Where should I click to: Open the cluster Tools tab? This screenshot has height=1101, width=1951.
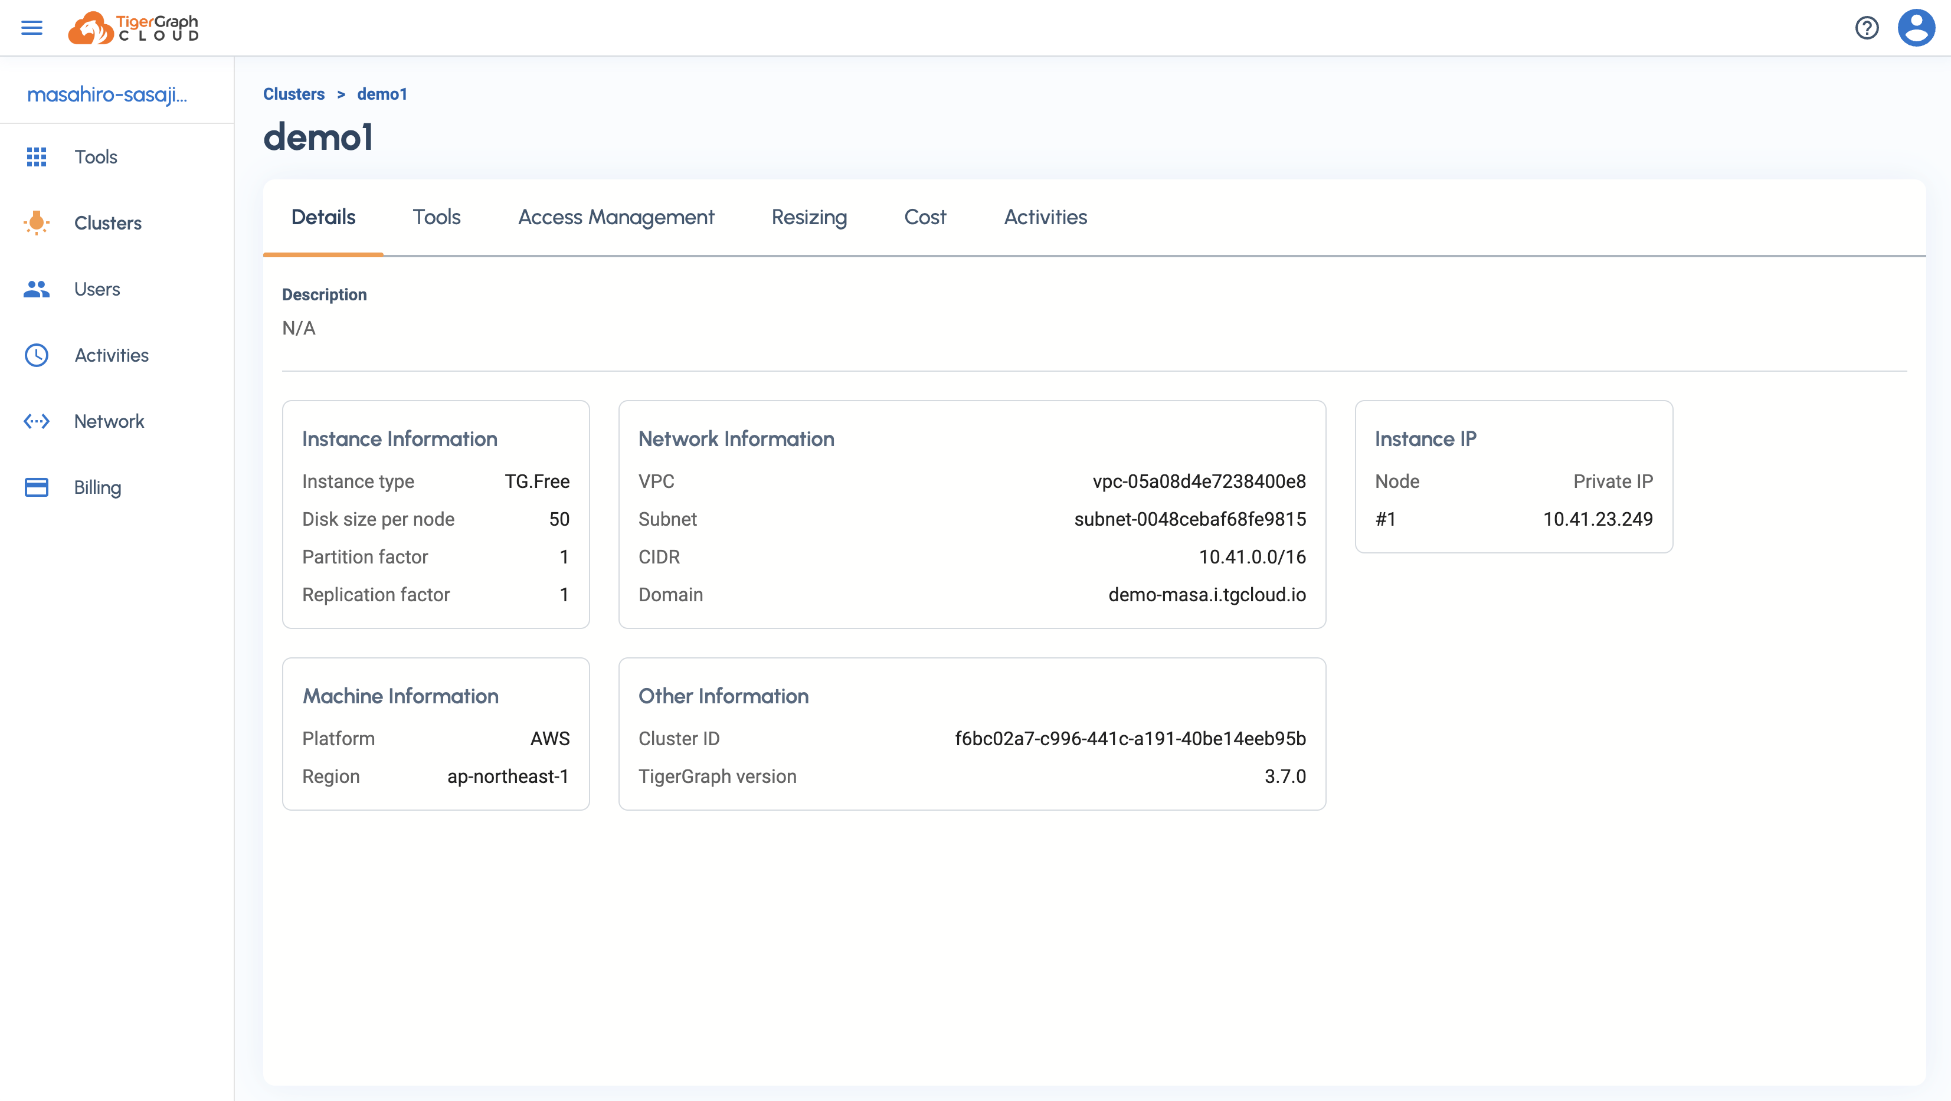tap(436, 217)
